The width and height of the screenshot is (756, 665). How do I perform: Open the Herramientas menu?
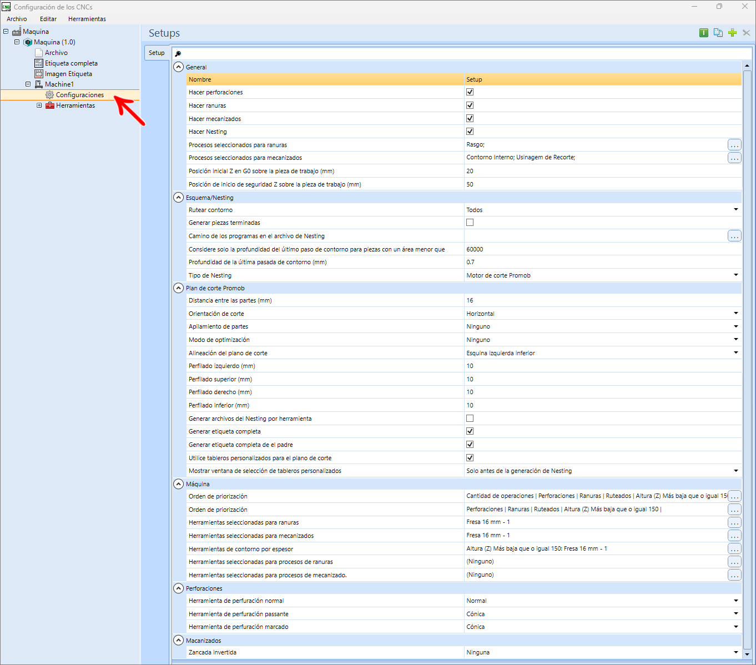point(87,19)
